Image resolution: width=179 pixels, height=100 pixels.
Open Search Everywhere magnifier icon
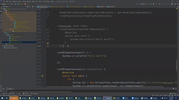[178, 4]
